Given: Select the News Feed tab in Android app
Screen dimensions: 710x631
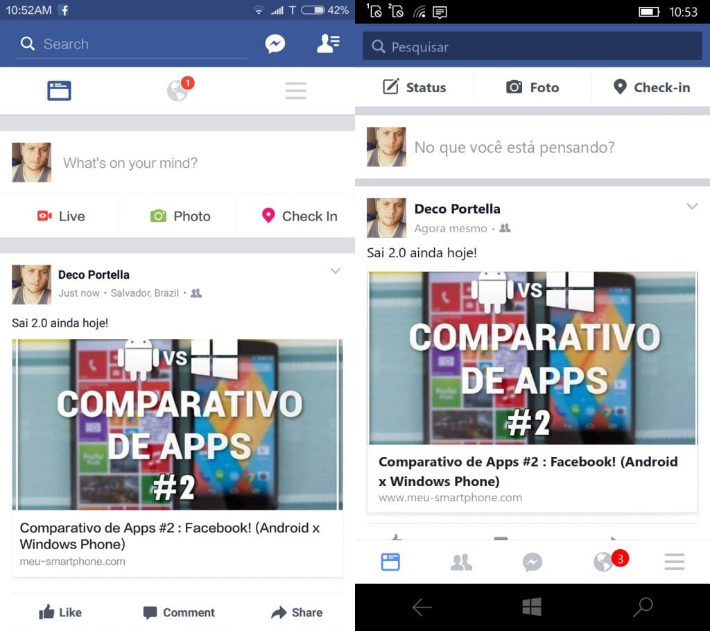Looking at the screenshot, I should coord(60,90).
